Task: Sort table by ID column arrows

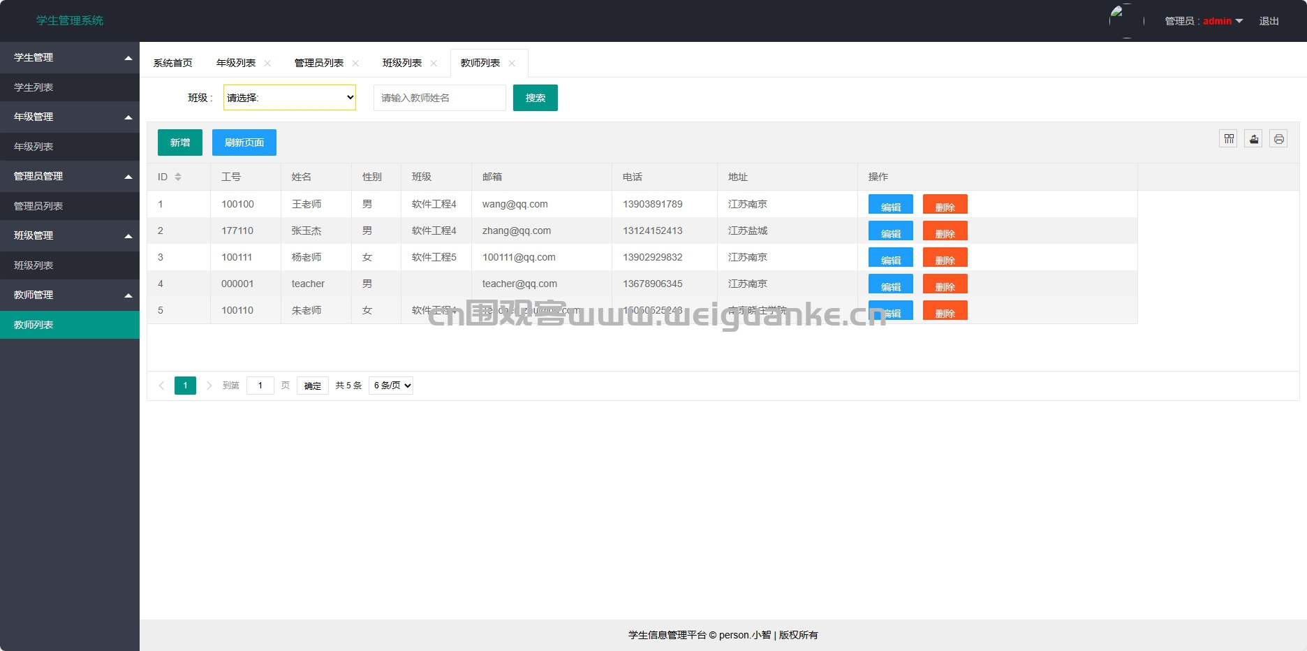Action: point(178,177)
